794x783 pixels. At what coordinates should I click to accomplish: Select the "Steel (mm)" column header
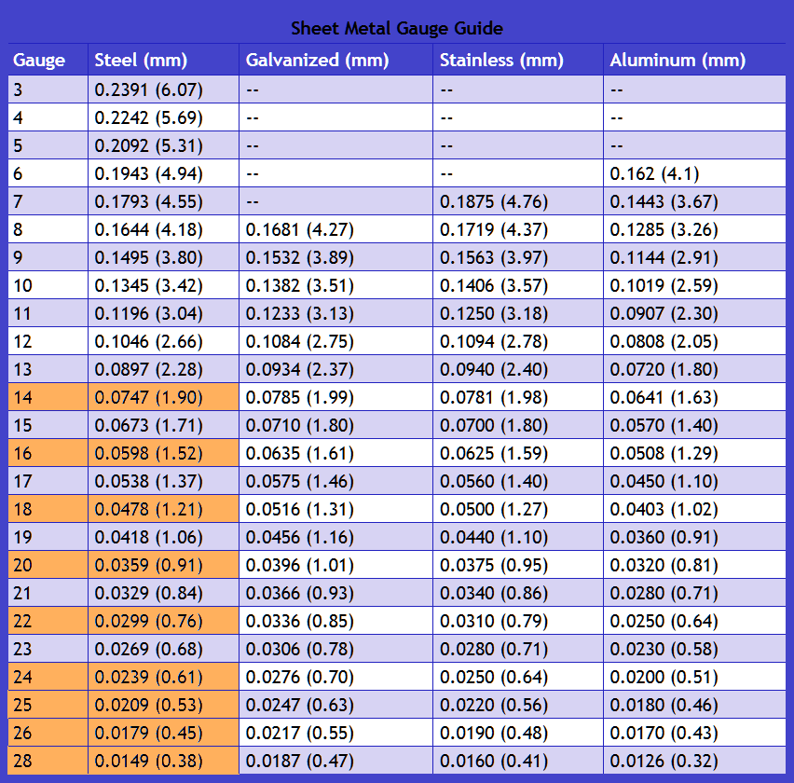coord(164,60)
